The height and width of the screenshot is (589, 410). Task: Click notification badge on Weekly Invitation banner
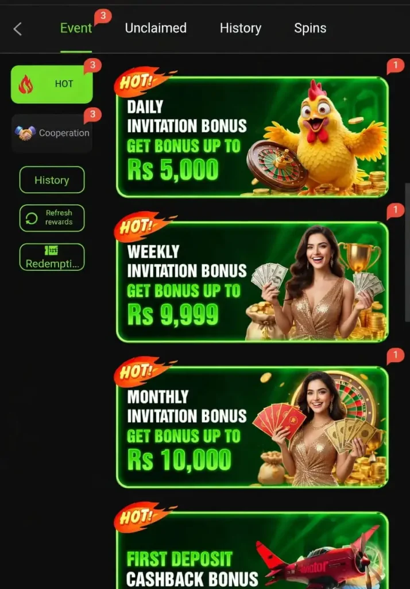click(396, 212)
